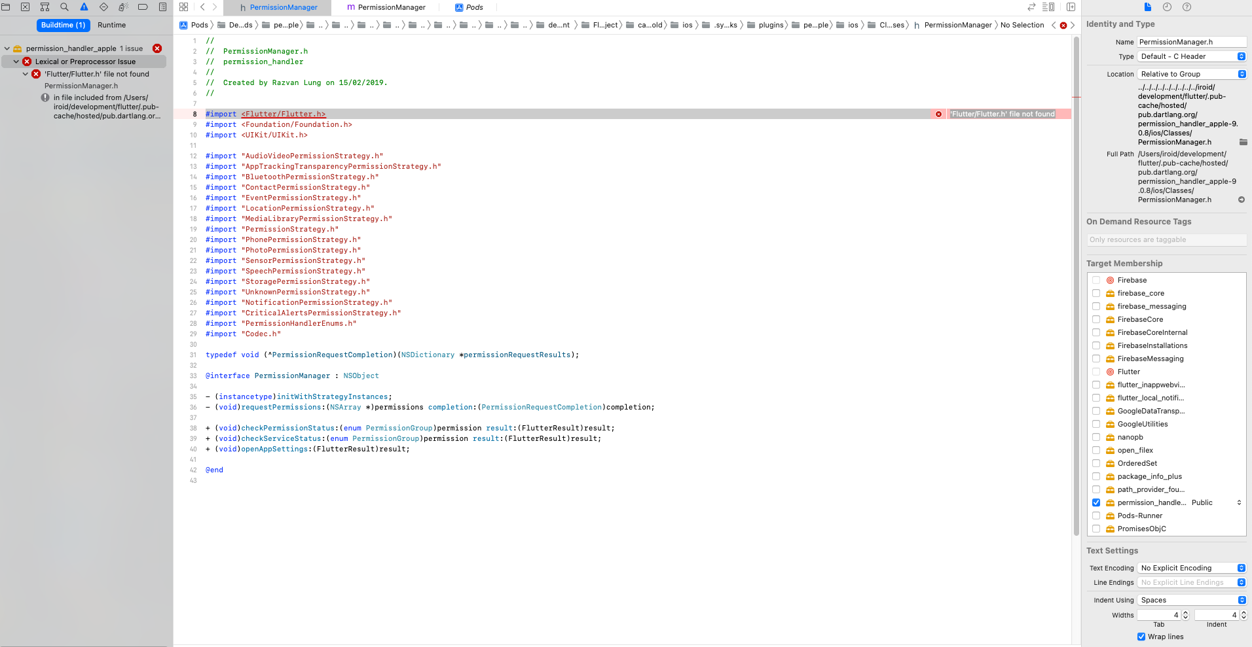Select the PermissionManager implementation tab
Screen dimensions: 1252x647
pyautogui.click(x=386, y=7)
